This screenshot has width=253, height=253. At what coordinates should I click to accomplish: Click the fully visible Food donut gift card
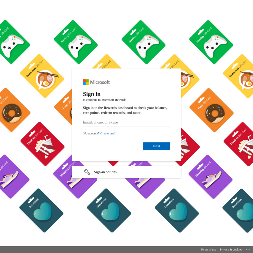211,110
